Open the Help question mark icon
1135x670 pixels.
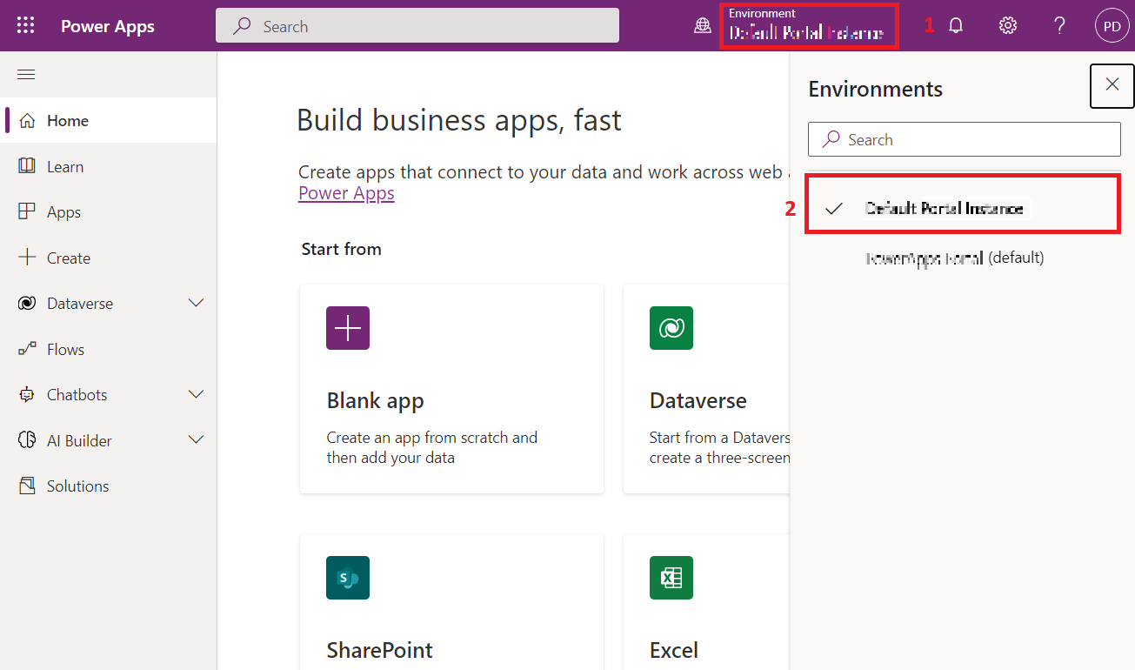1059,26
